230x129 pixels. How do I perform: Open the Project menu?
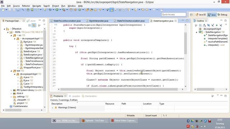(x=55, y=6)
